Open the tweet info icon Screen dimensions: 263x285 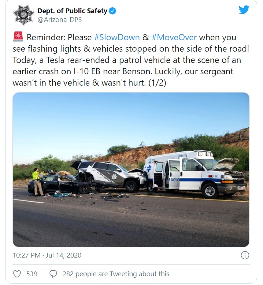(x=245, y=255)
